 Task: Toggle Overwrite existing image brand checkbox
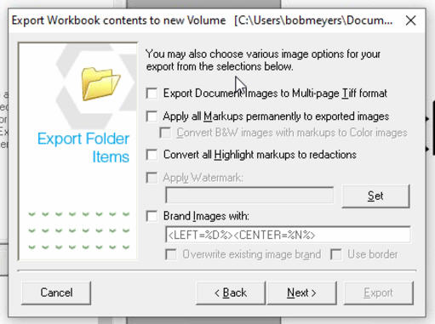coord(171,254)
